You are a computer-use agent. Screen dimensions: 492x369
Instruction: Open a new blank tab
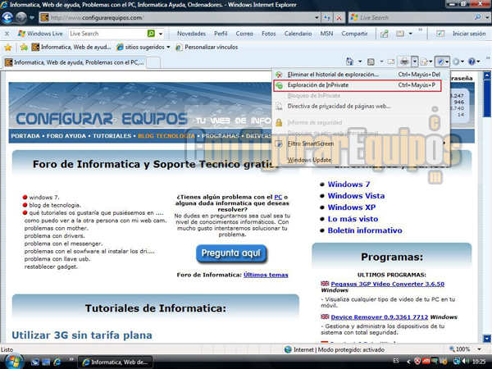(153, 62)
